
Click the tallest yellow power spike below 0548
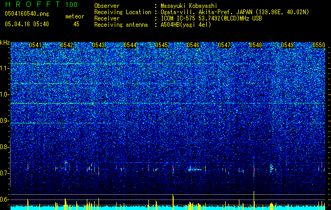click(x=254, y=200)
